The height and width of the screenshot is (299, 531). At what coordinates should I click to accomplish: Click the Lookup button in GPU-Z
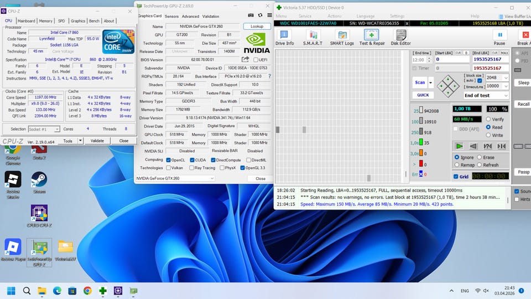257,26
